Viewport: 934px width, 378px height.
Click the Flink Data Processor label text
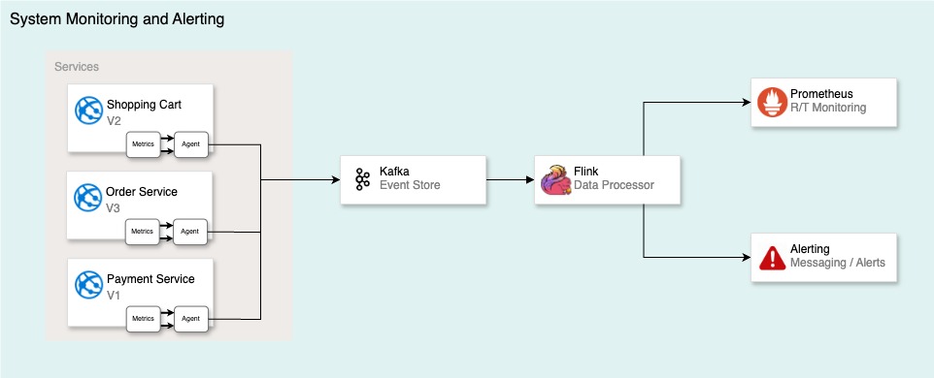click(x=614, y=178)
